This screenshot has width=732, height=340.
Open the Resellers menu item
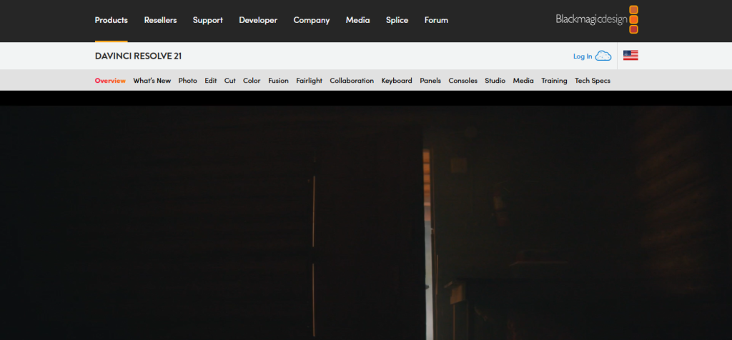160,20
